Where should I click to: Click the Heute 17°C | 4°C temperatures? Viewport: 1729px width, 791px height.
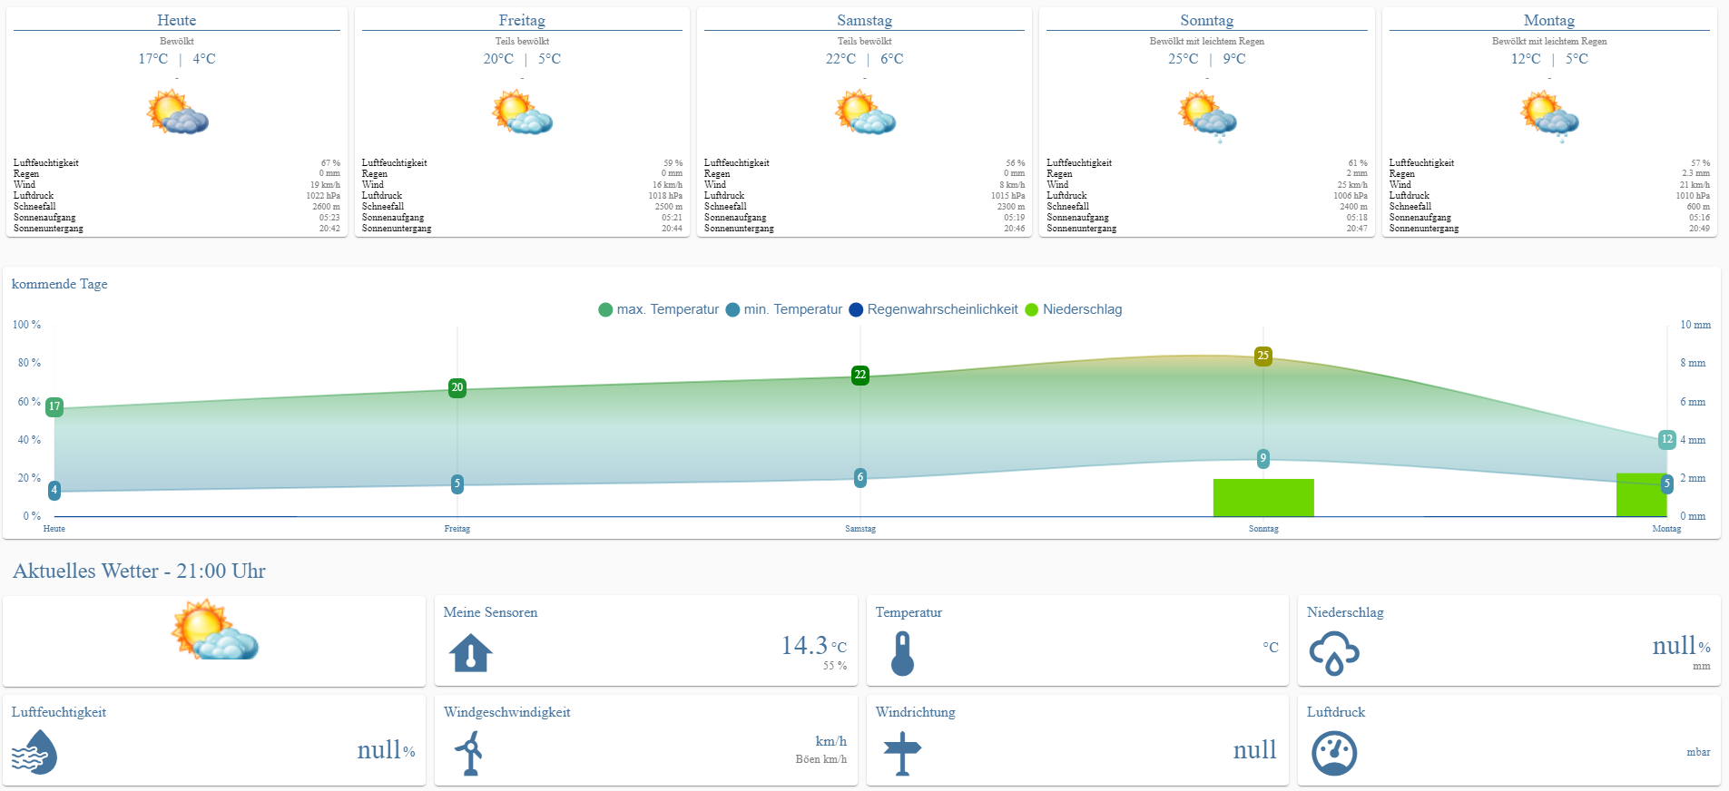[x=177, y=59]
